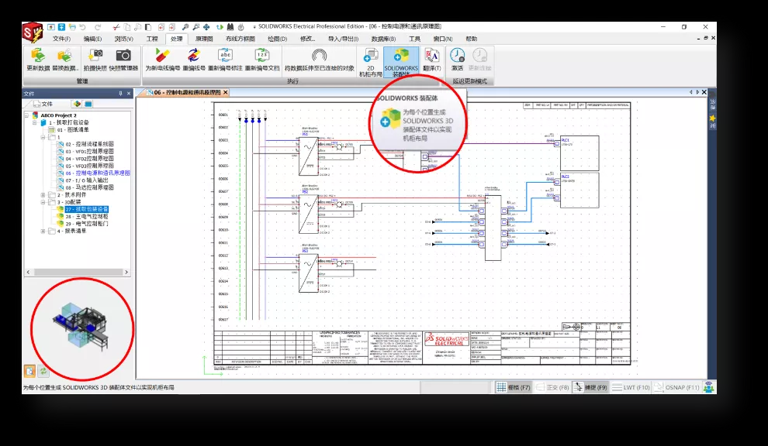
Task: Open the 快照管理器 camera icon
Action: [x=123, y=60]
